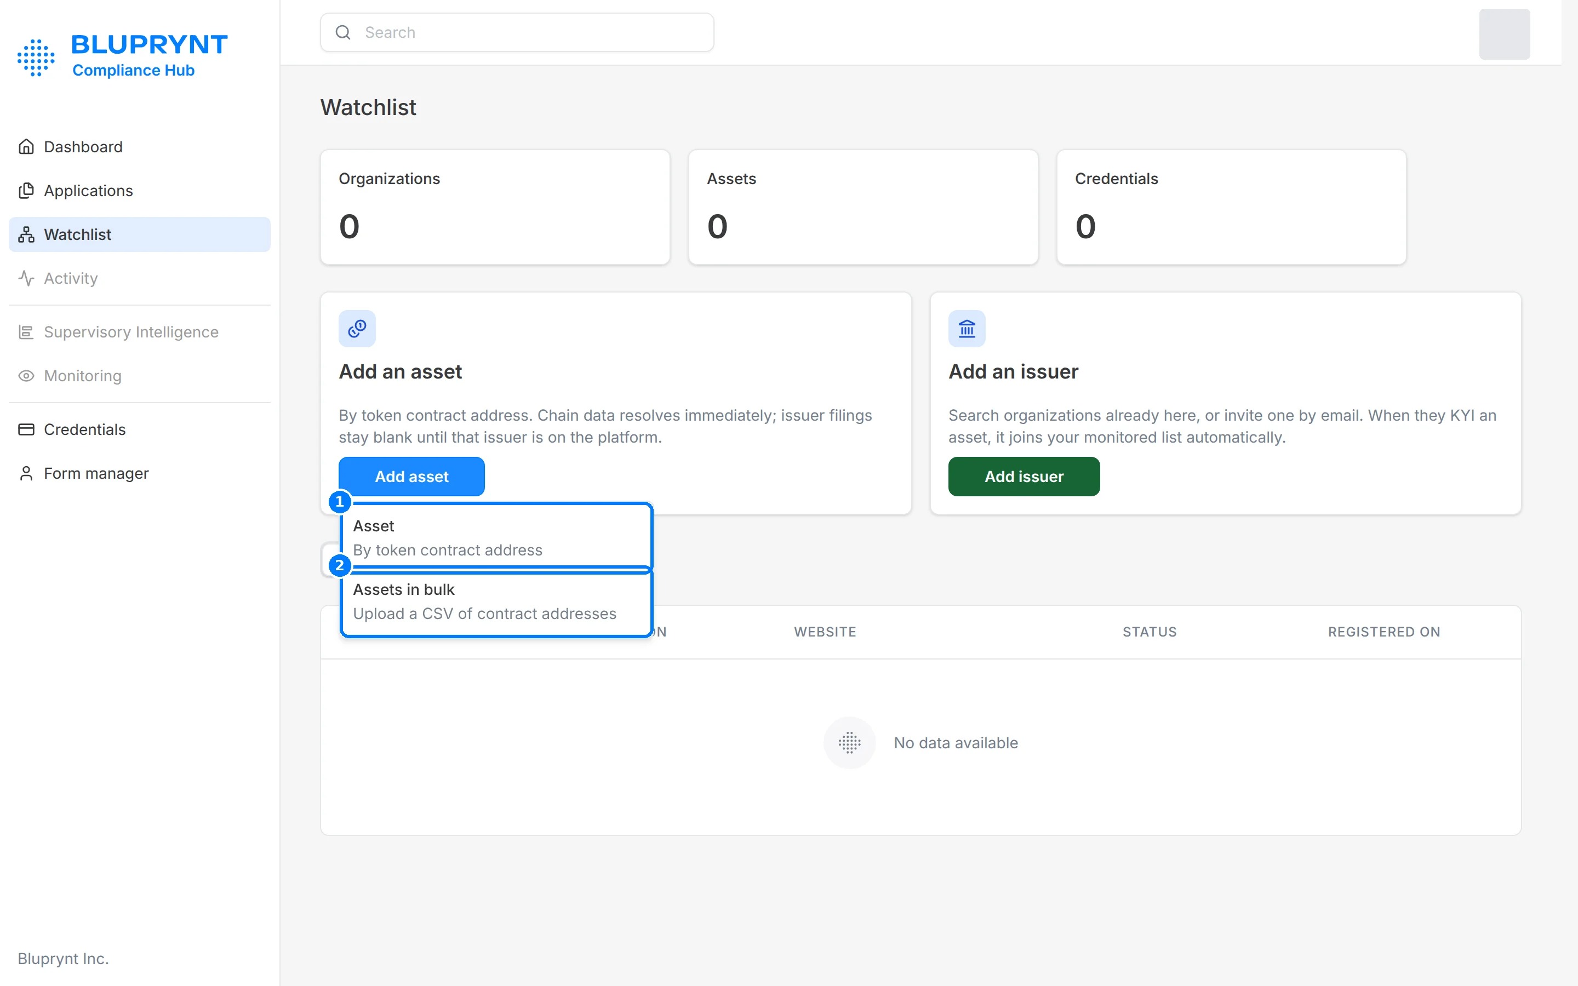Click the Compliance Hub subtitle text
This screenshot has width=1578, height=986.
pyautogui.click(x=134, y=70)
